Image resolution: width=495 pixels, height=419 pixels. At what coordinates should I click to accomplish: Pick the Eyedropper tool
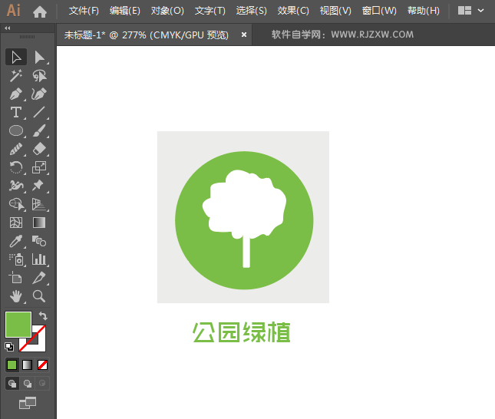(x=16, y=241)
